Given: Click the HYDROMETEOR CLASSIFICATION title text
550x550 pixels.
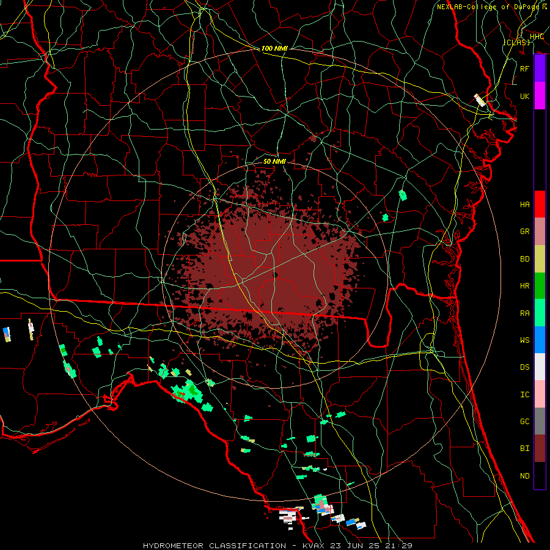Looking at the screenshot, I should pyautogui.click(x=215, y=546).
